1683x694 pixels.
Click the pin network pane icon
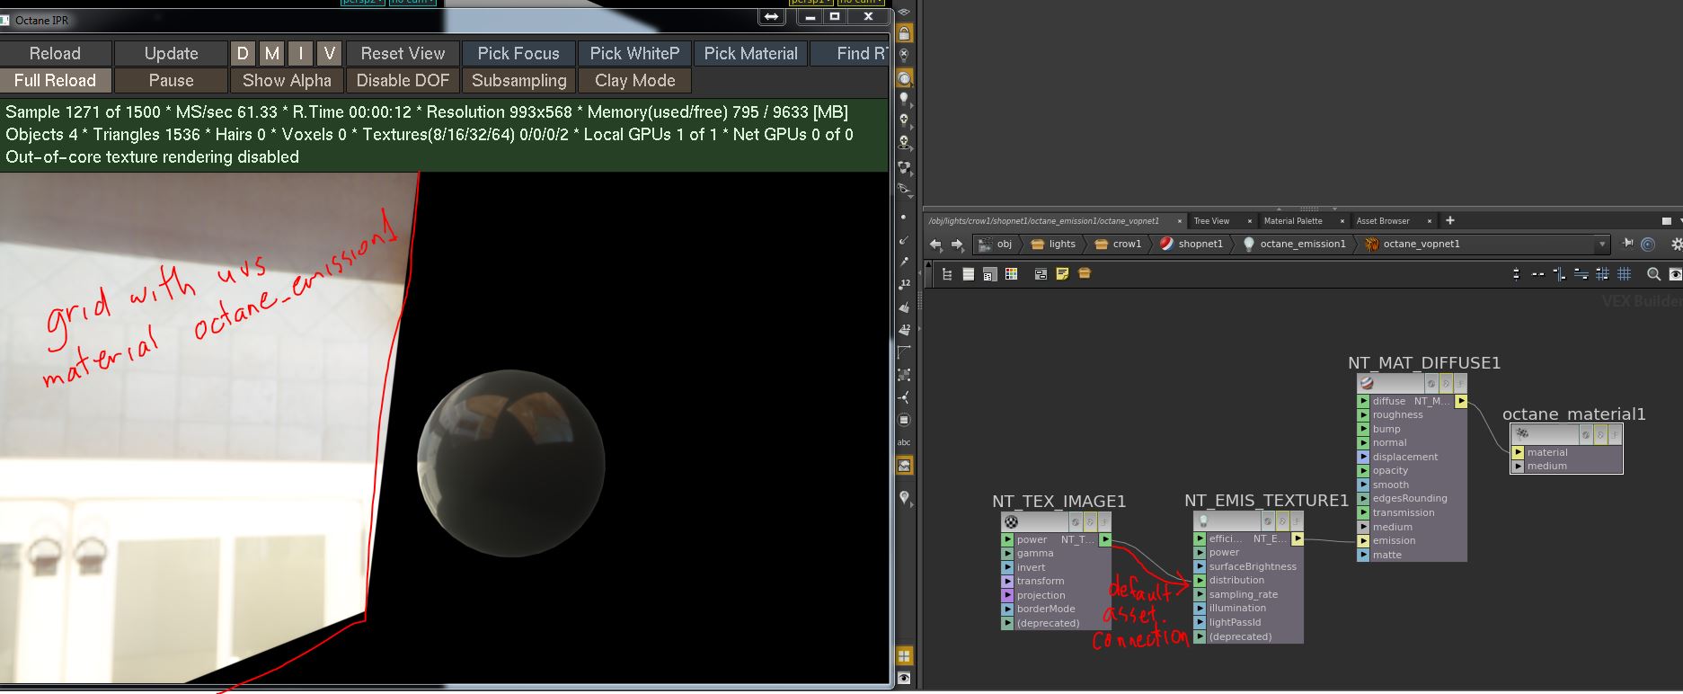click(1628, 244)
